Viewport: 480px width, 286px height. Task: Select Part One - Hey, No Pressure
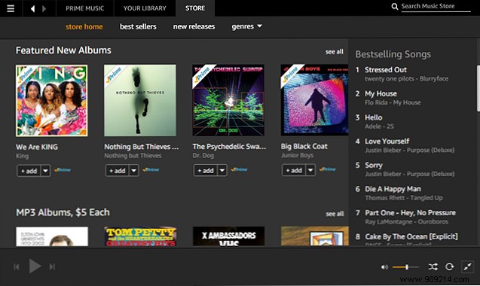point(410,213)
